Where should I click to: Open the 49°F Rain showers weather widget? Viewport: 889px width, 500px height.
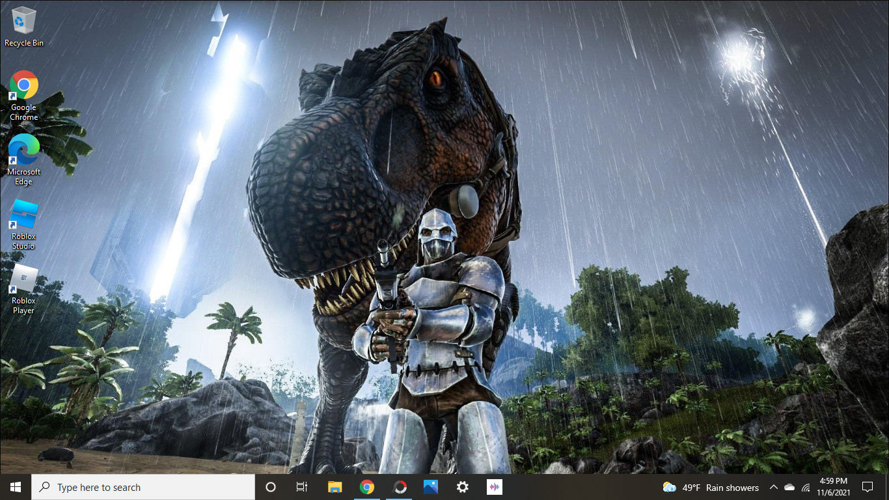711,487
